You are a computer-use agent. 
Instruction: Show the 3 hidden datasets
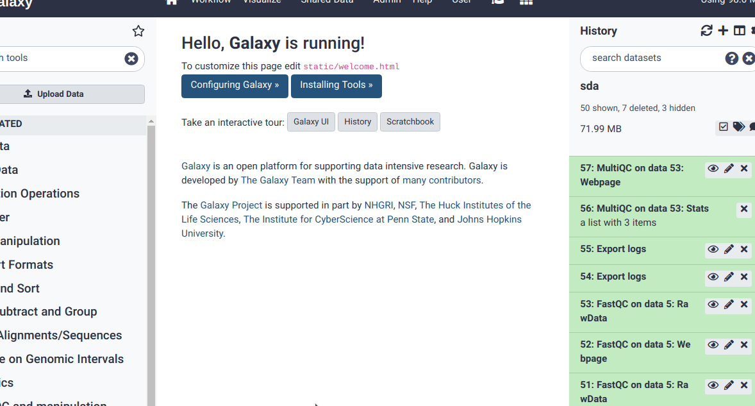[x=679, y=108]
